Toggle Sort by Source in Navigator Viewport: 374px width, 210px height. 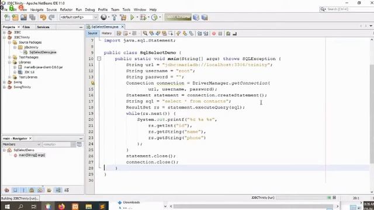pos(67,190)
